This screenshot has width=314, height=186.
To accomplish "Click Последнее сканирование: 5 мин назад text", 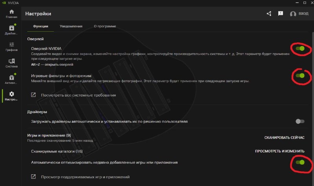I will 60,141.
